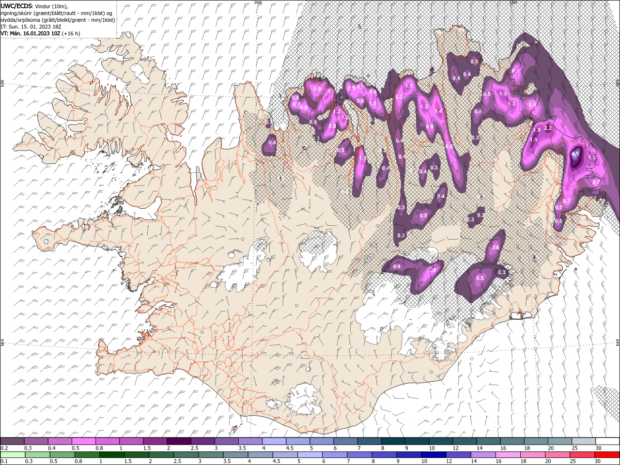The width and height of the screenshot is (620, 465).
Task: Click the '0.2' label in upper legend
Action: click(4, 448)
